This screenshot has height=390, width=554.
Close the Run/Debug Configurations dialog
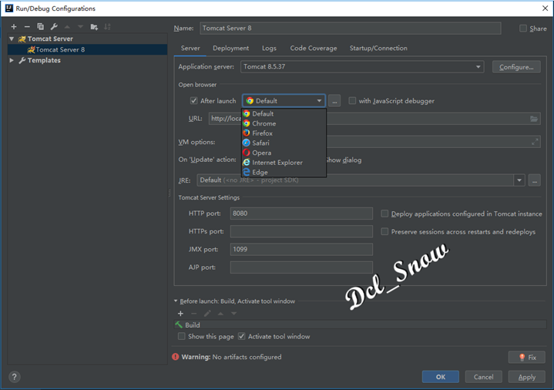coord(546,8)
